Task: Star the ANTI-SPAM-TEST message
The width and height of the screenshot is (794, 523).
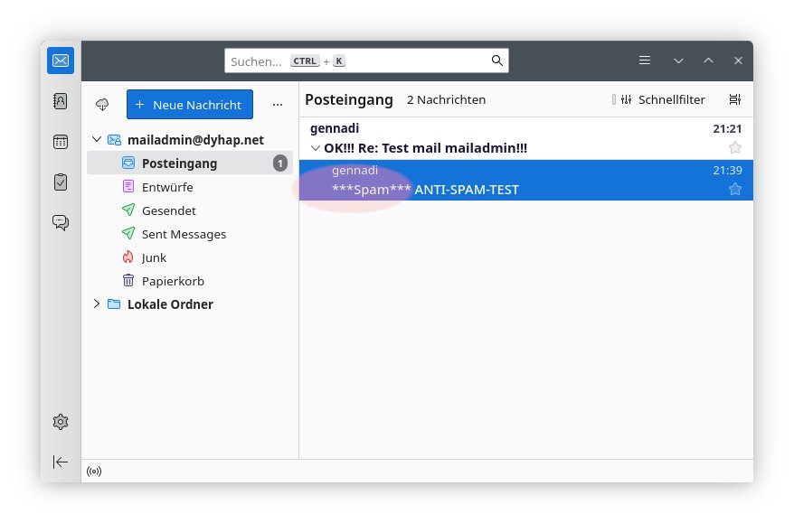Action: pyautogui.click(x=734, y=189)
